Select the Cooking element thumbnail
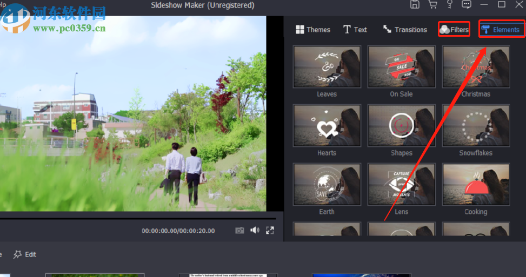The image size is (526, 277). click(476, 184)
